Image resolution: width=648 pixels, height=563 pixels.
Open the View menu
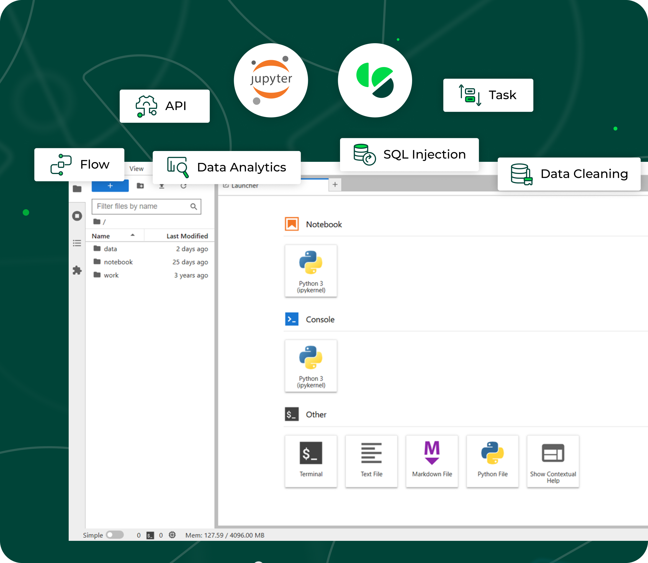[137, 169]
